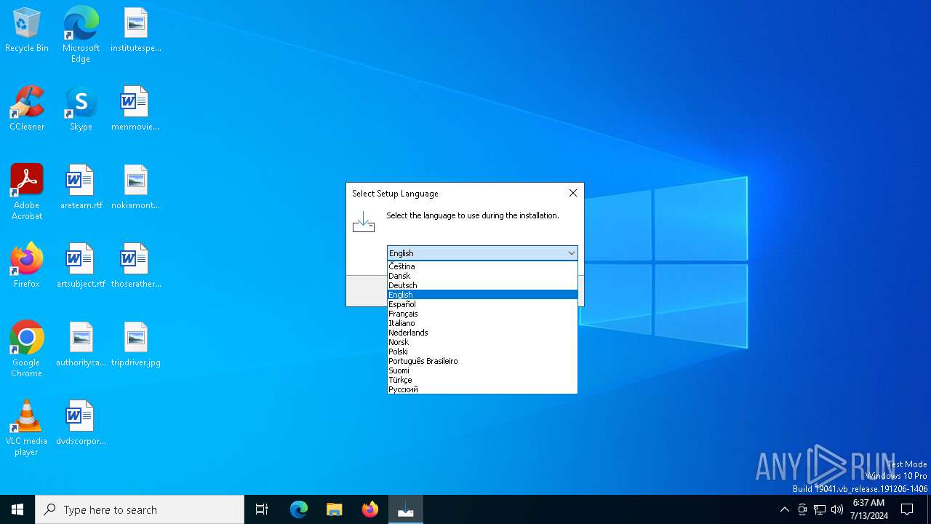The width and height of the screenshot is (931, 524).
Task: Choose Español from the language list
Action: coord(482,304)
